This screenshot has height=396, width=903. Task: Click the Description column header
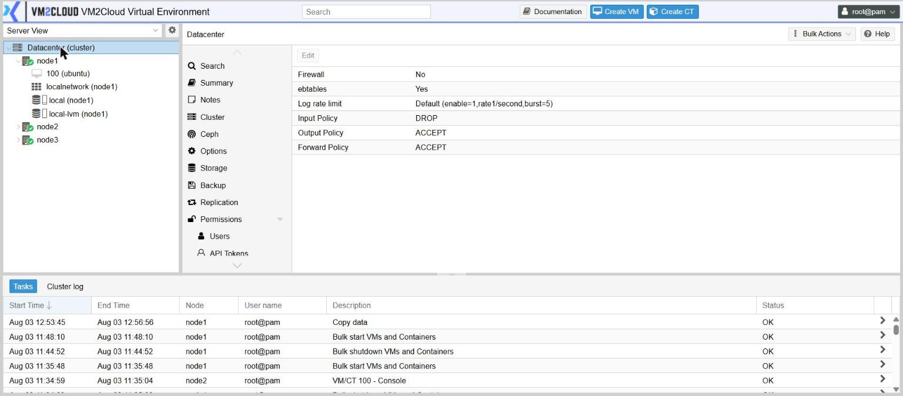point(541,306)
